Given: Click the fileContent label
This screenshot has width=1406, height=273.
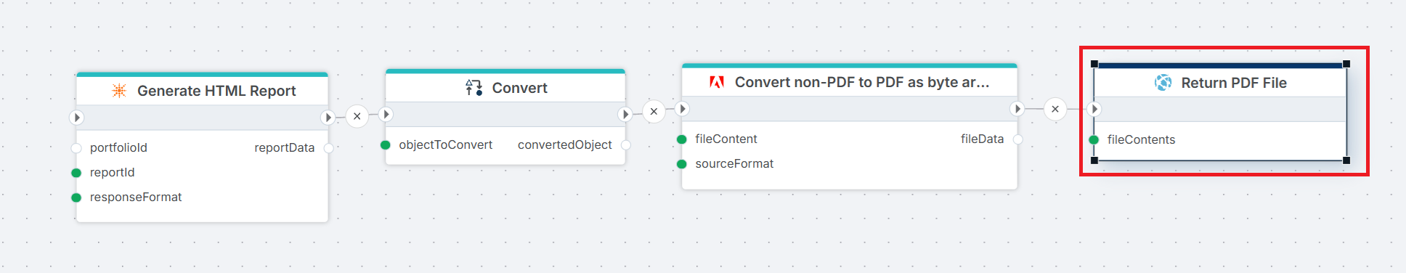Looking at the screenshot, I should [726, 139].
